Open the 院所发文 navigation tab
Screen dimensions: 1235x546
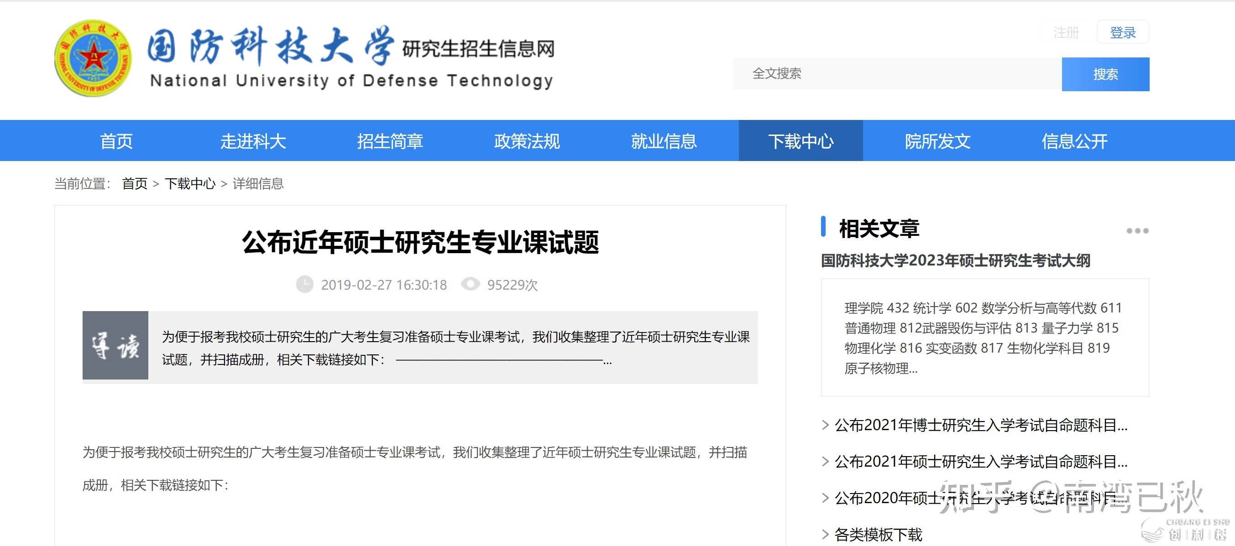(937, 141)
